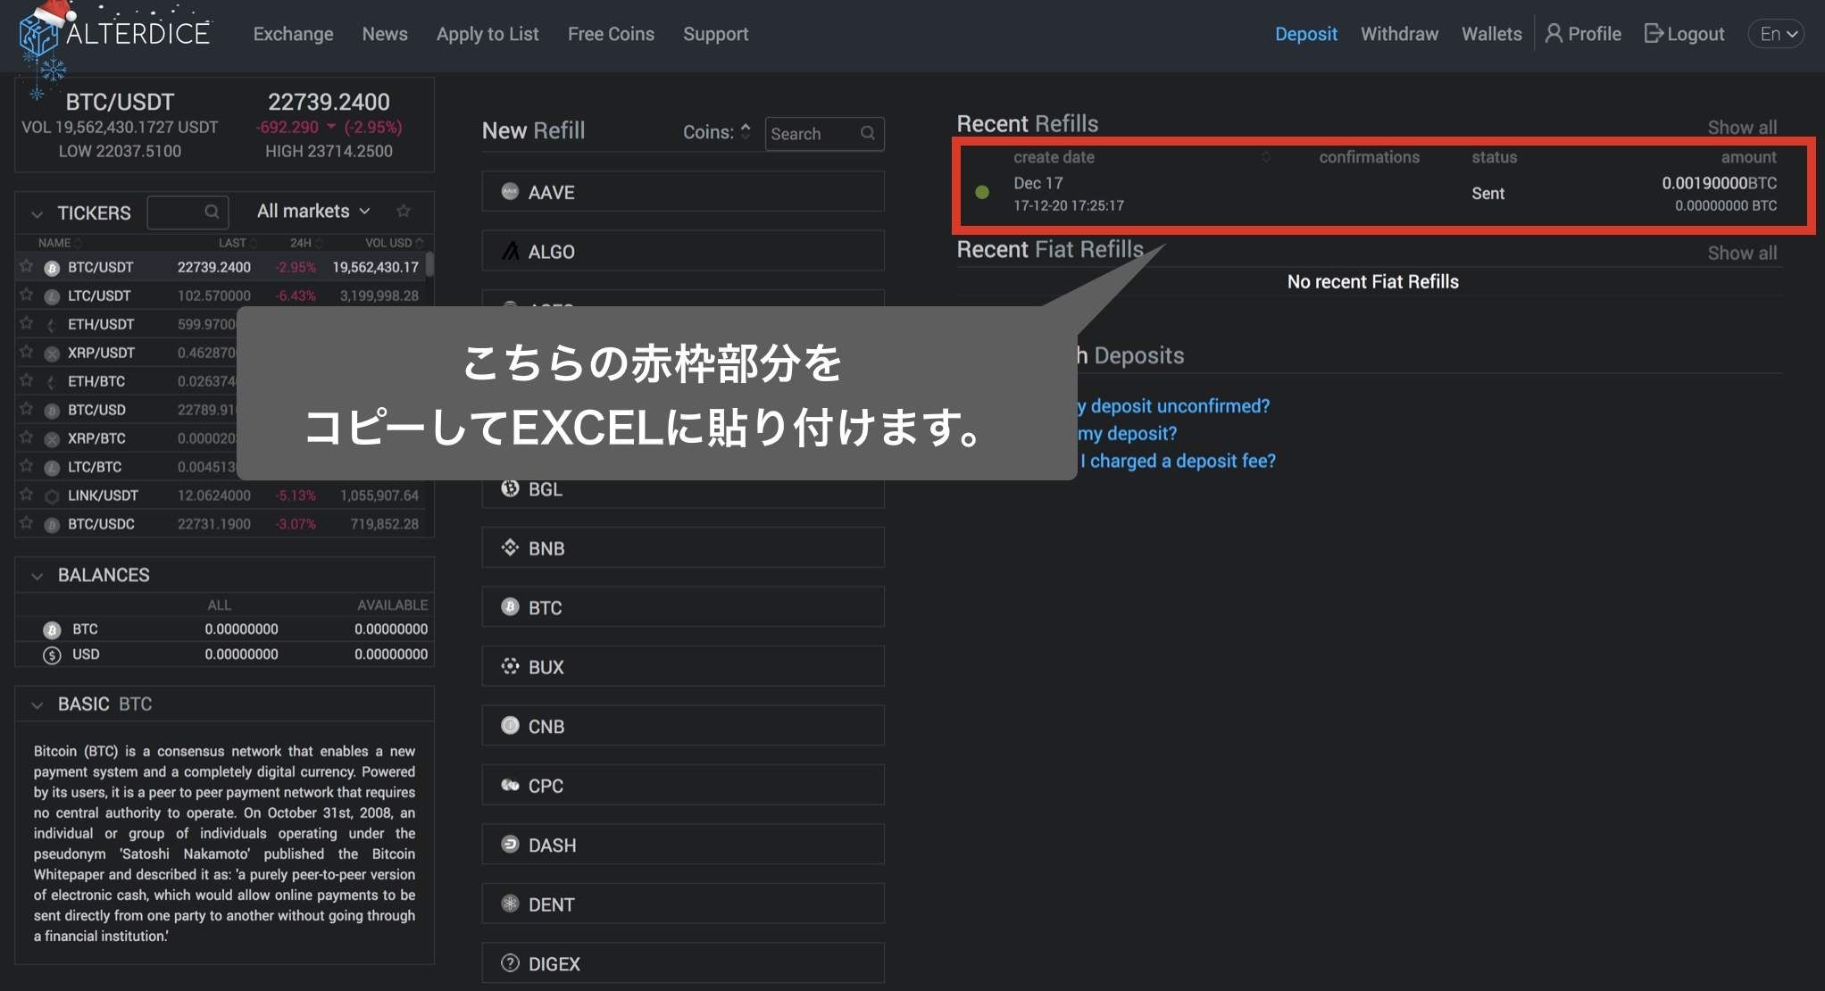Go to the Withdraw page
This screenshot has width=1825, height=991.
click(1399, 34)
